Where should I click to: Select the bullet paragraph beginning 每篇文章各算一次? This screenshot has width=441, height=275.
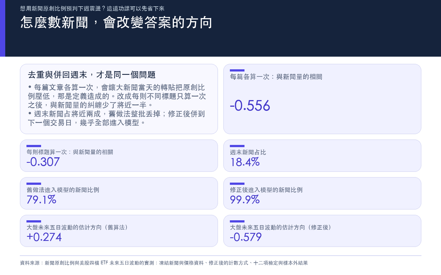(117, 96)
